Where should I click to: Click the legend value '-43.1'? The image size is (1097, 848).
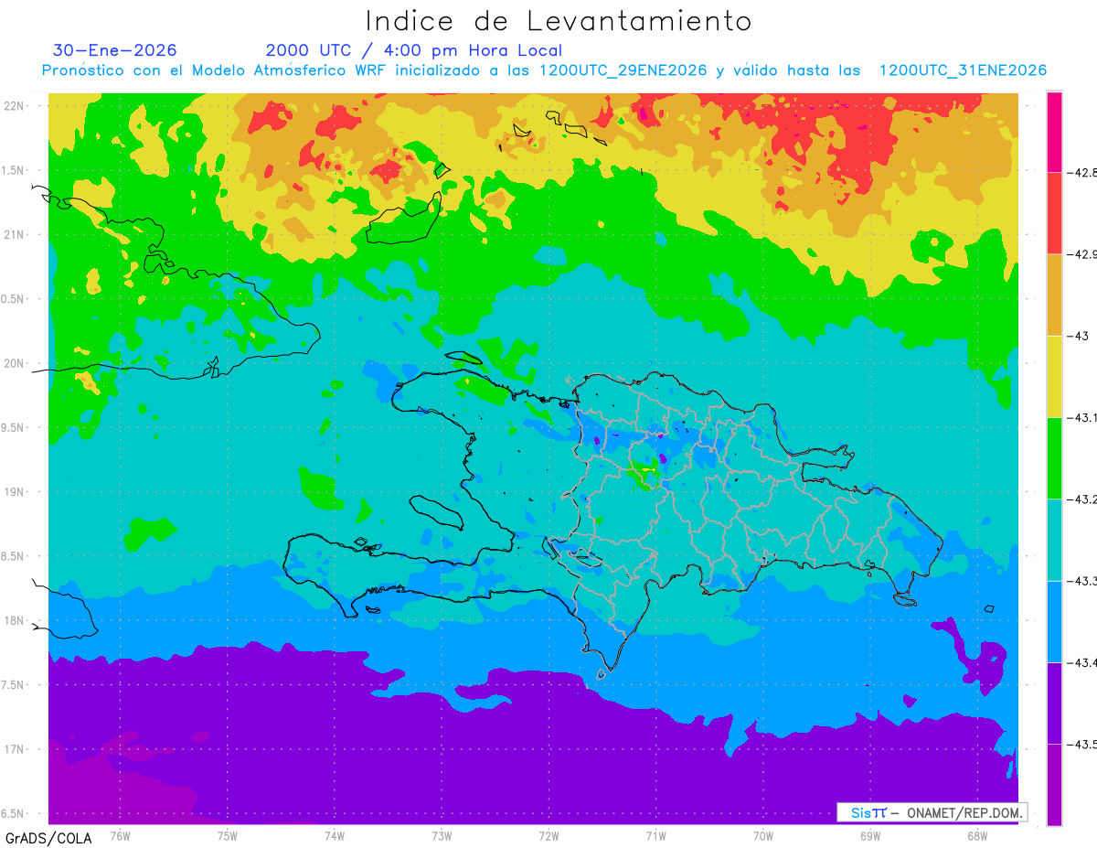pyautogui.click(x=1083, y=418)
